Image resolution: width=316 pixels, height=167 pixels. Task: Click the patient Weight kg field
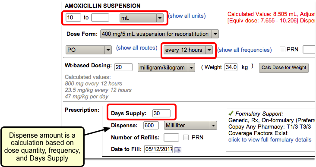click(231, 67)
